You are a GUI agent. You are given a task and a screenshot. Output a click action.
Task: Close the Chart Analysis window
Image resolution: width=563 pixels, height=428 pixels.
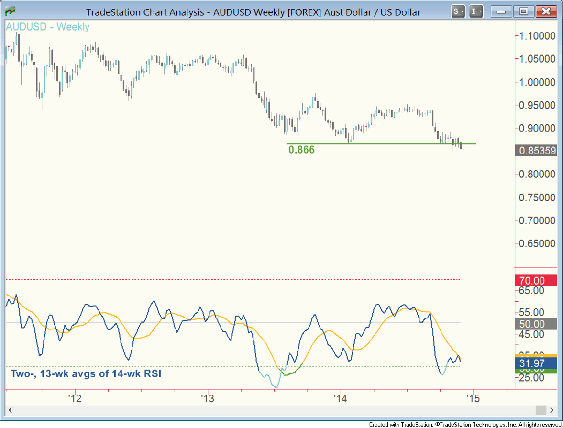(x=546, y=11)
